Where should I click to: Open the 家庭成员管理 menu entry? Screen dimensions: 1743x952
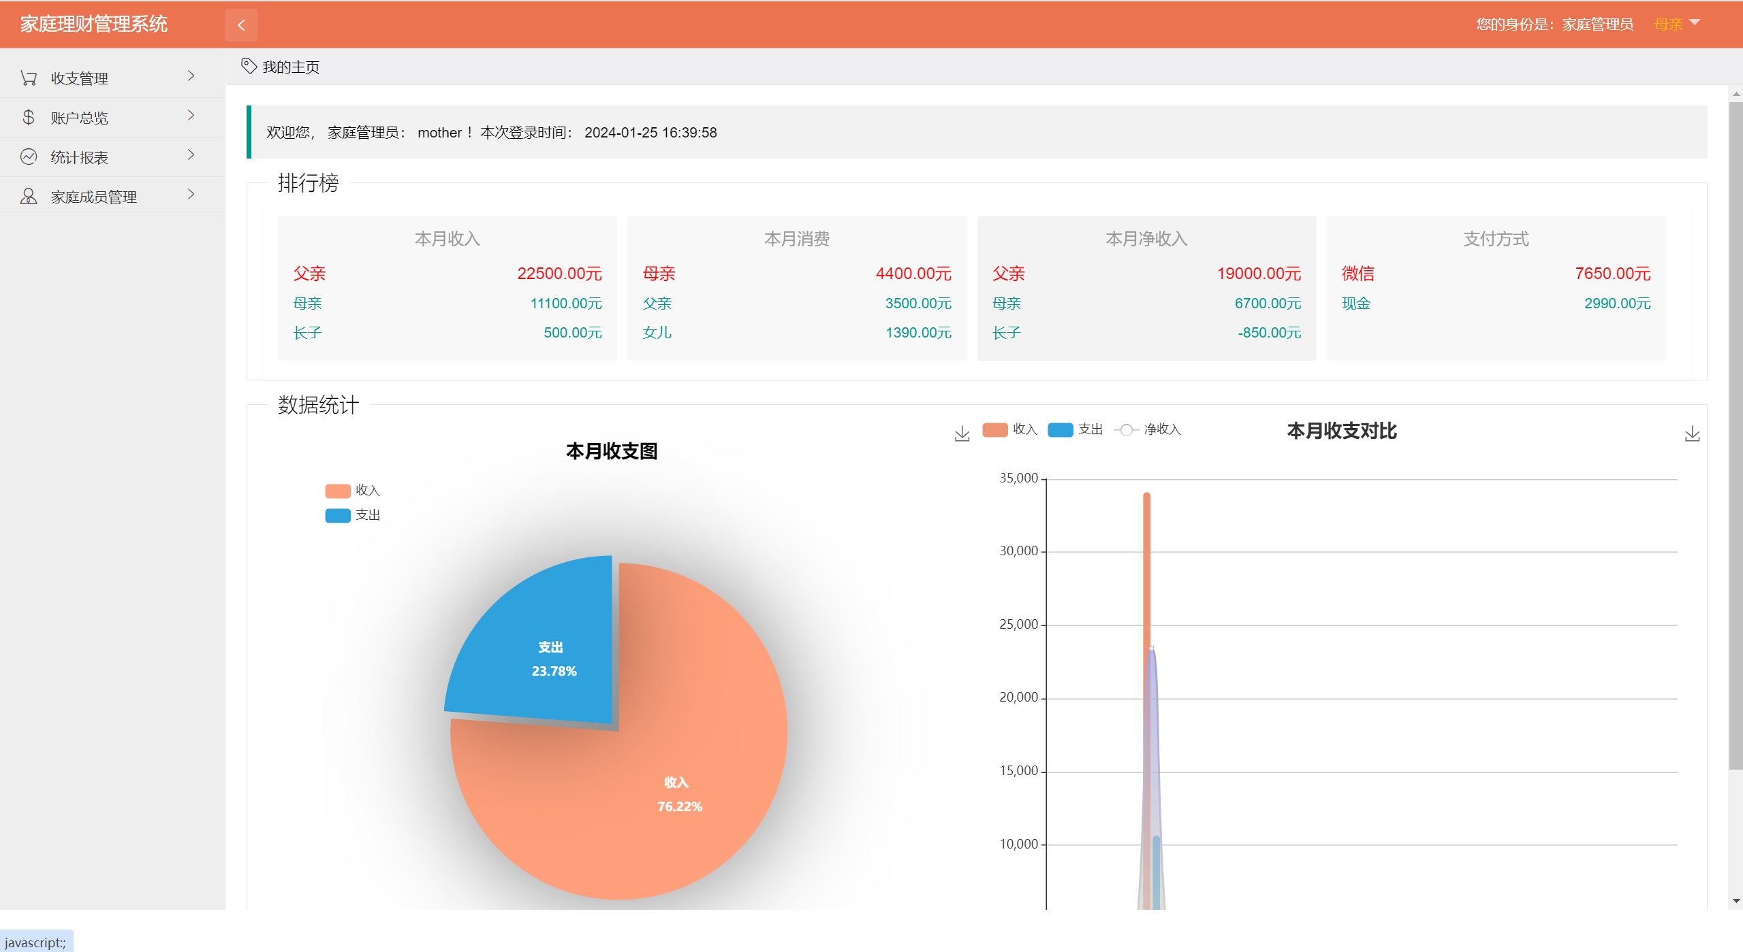pos(94,197)
